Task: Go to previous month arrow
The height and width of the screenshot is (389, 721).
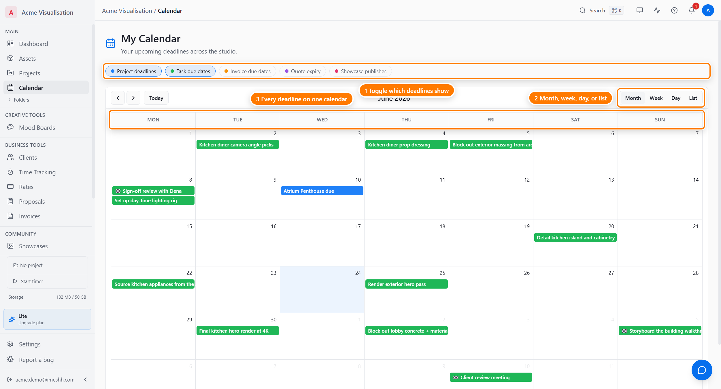Action: [x=118, y=98]
